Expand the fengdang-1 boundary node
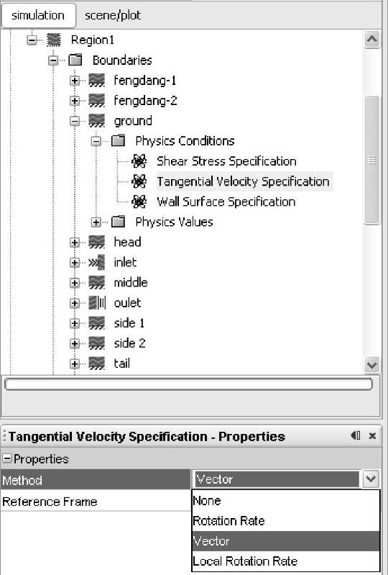The width and height of the screenshot is (388, 575). click(75, 81)
